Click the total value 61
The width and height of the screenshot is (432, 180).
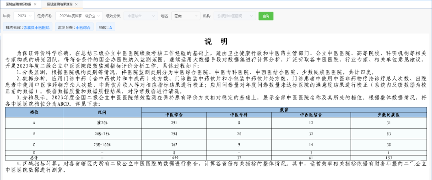[311, 158]
